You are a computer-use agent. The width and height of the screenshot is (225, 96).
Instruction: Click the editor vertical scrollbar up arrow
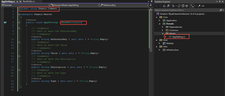151,9
